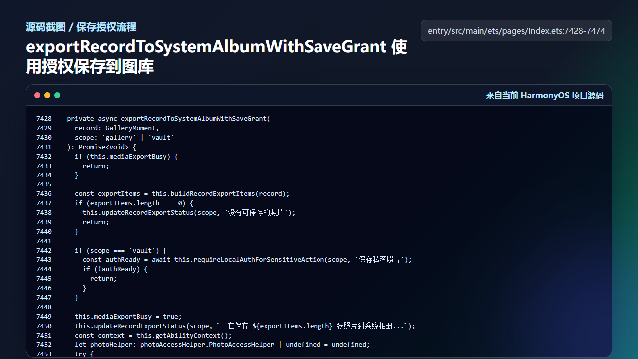638x359 pixels.
Task: Click line number 7428
Action: pos(44,119)
